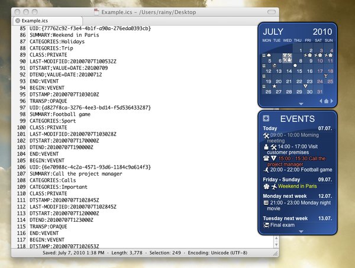Click the plus icon in Events widget
The image size is (355, 268).
tap(266, 119)
